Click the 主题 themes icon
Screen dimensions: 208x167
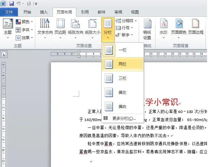pyautogui.click(x=8, y=24)
